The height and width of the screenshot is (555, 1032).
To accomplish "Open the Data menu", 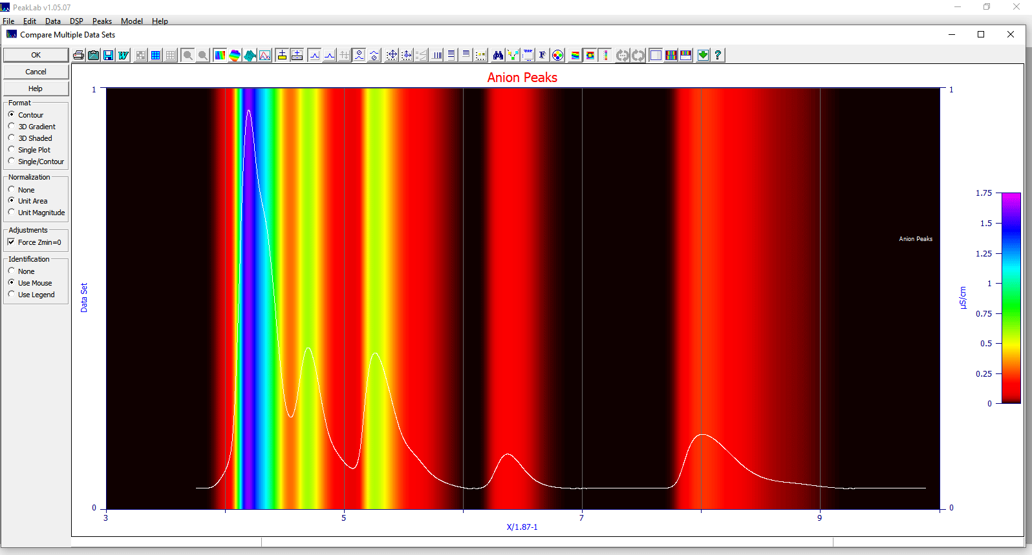I will point(53,21).
